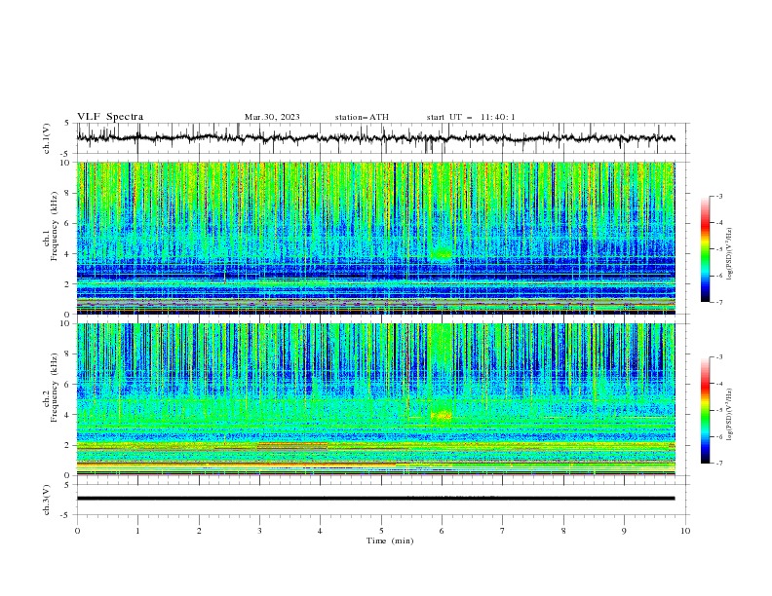This screenshot has width=772, height=596.
Task: Click the 'VLF Spectra' title text
Action: (110, 117)
